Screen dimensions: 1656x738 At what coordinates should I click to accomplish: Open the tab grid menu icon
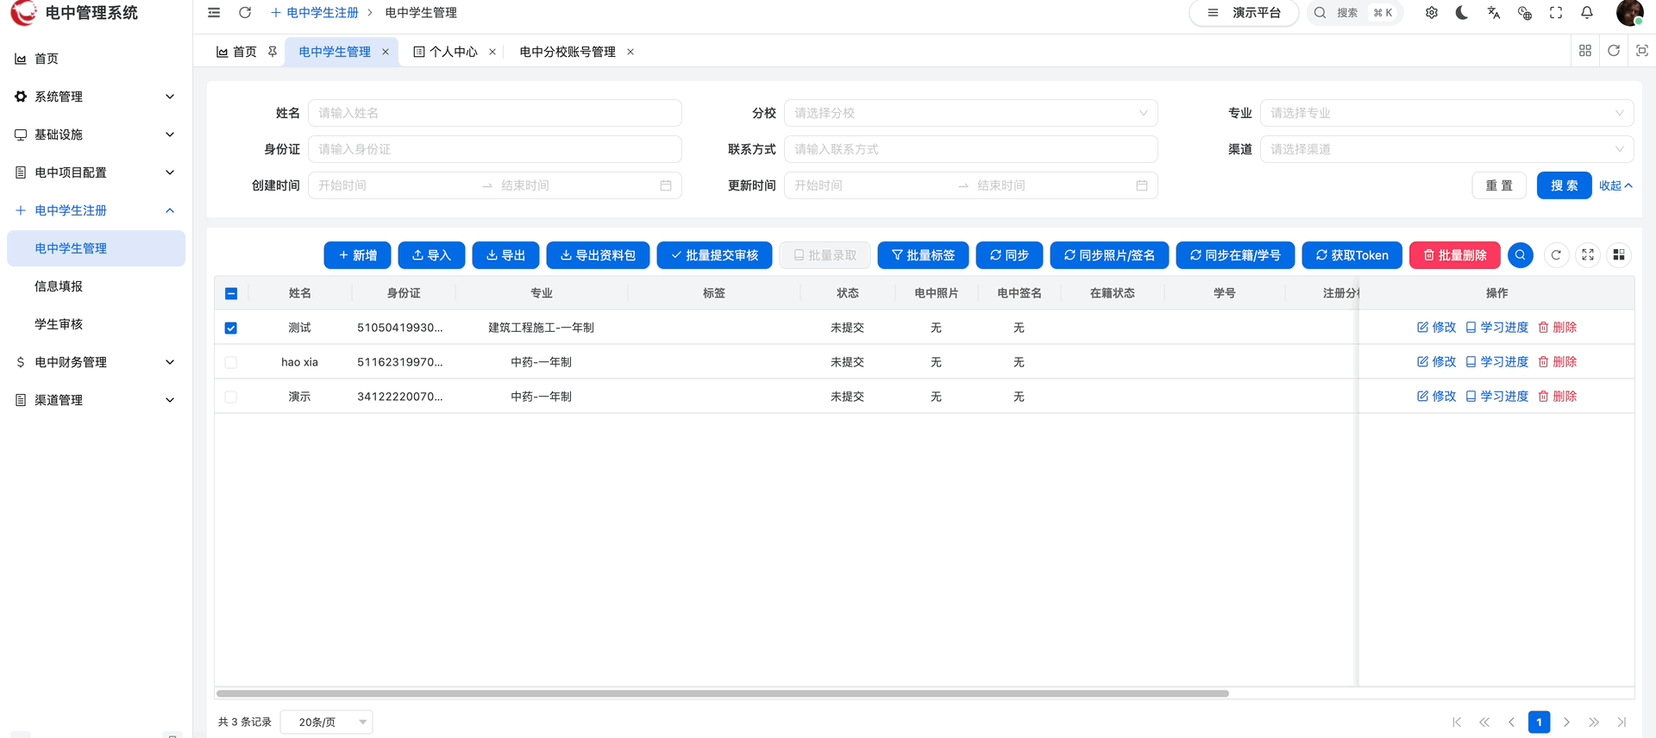tap(1585, 51)
